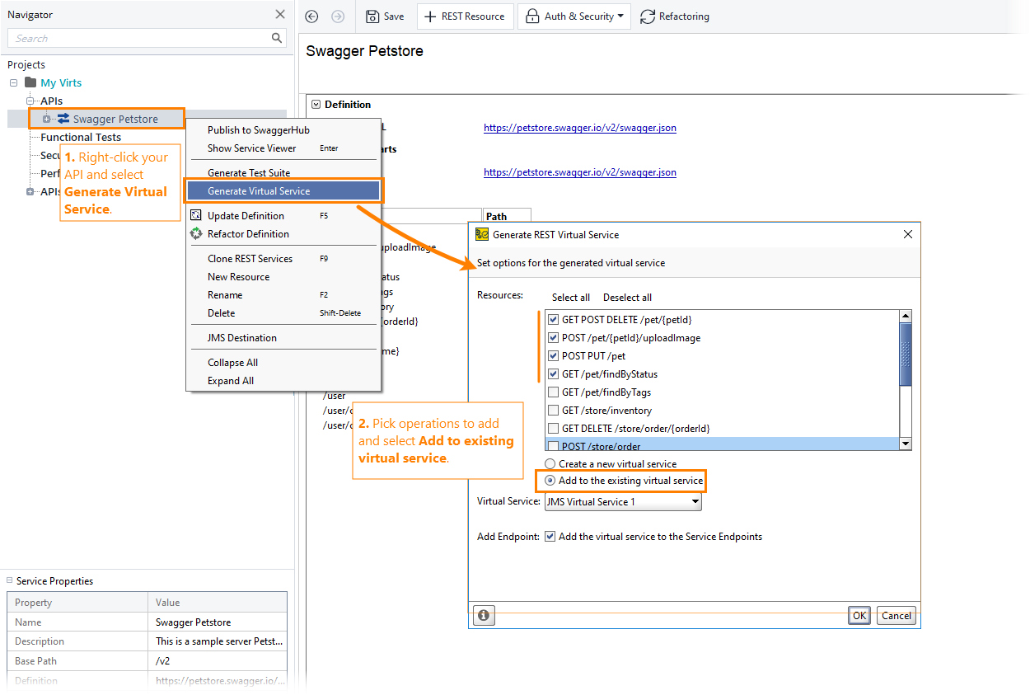
Task: Open the Virtual Service dropdown
Action: click(695, 501)
